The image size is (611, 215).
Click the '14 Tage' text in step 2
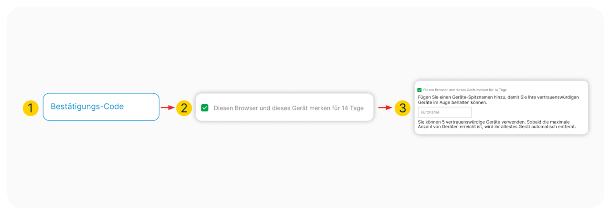(x=353, y=108)
